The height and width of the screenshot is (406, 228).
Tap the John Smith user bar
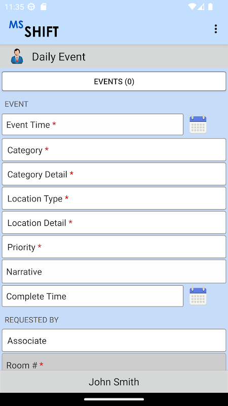click(114, 382)
